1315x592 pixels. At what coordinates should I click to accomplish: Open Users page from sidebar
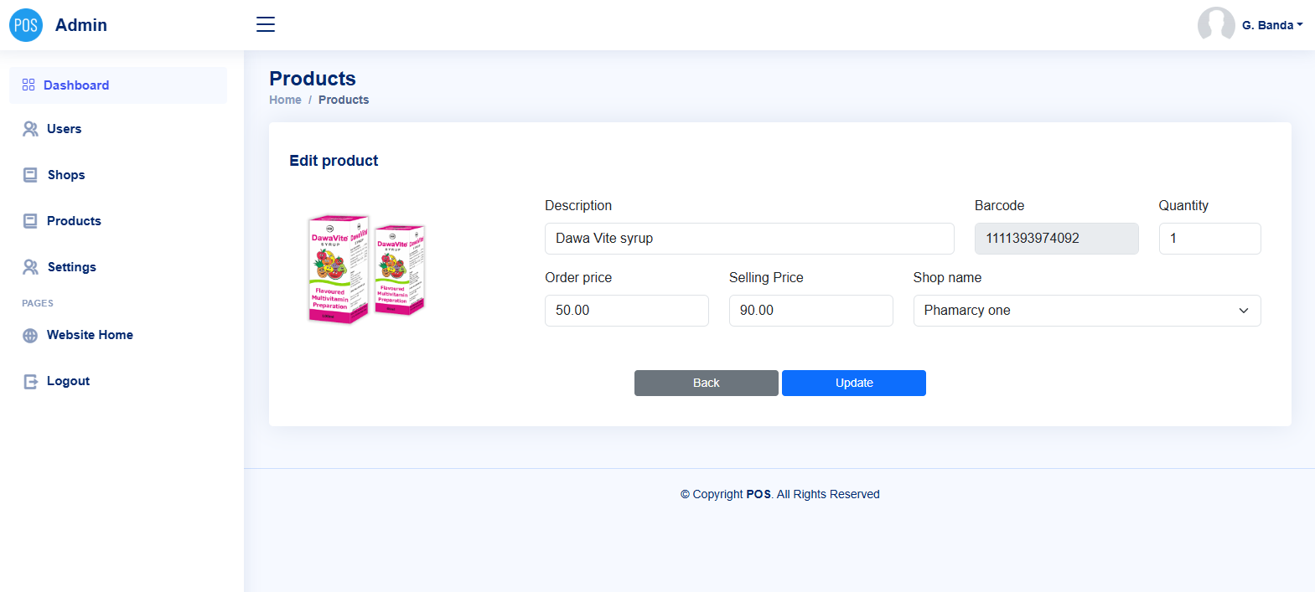click(64, 129)
